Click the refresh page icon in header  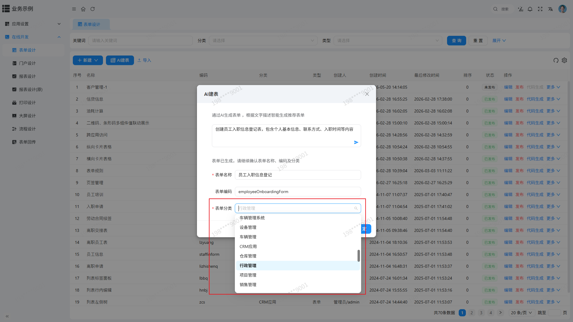click(x=93, y=9)
